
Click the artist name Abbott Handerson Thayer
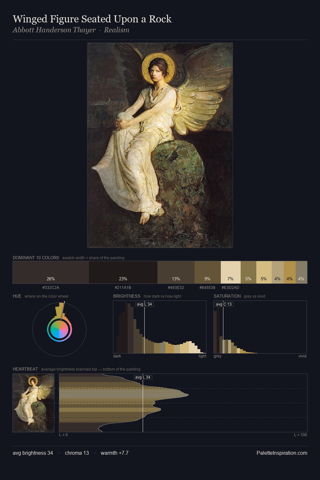click(54, 30)
